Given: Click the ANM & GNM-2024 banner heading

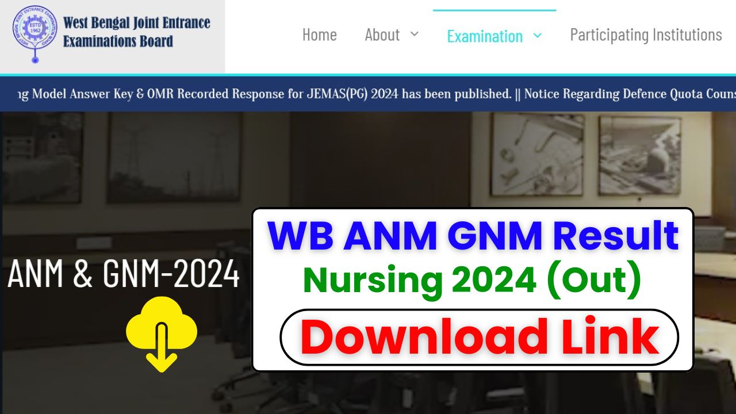Looking at the screenshot, I should click(x=123, y=274).
